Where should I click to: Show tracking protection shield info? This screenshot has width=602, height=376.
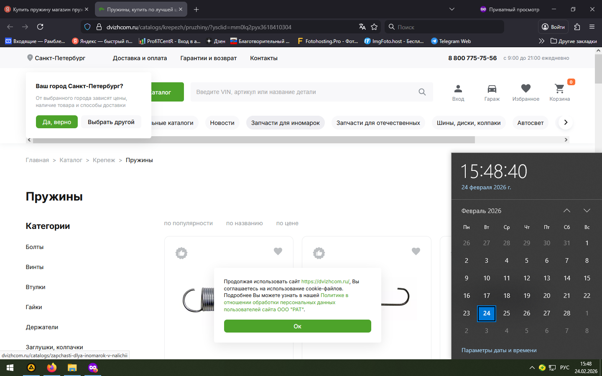click(x=87, y=27)
